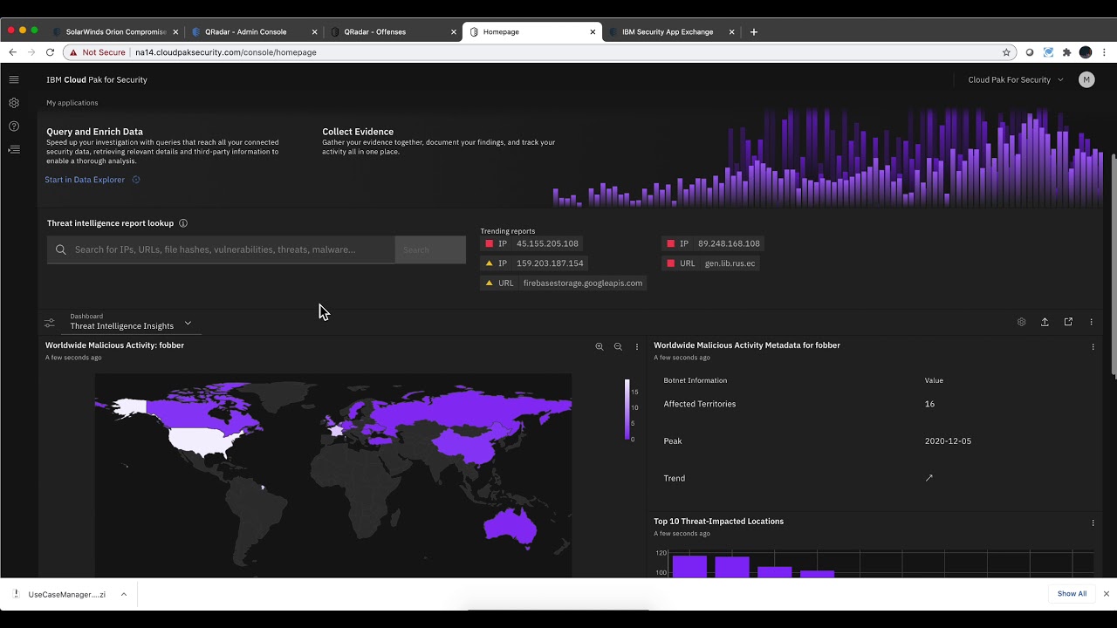Close the downloads bar
This screenshot has width=1117, height=628.
point(1106,594)
